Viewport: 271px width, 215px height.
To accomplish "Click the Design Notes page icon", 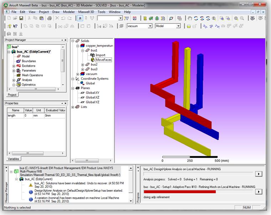I will point(163,18).
